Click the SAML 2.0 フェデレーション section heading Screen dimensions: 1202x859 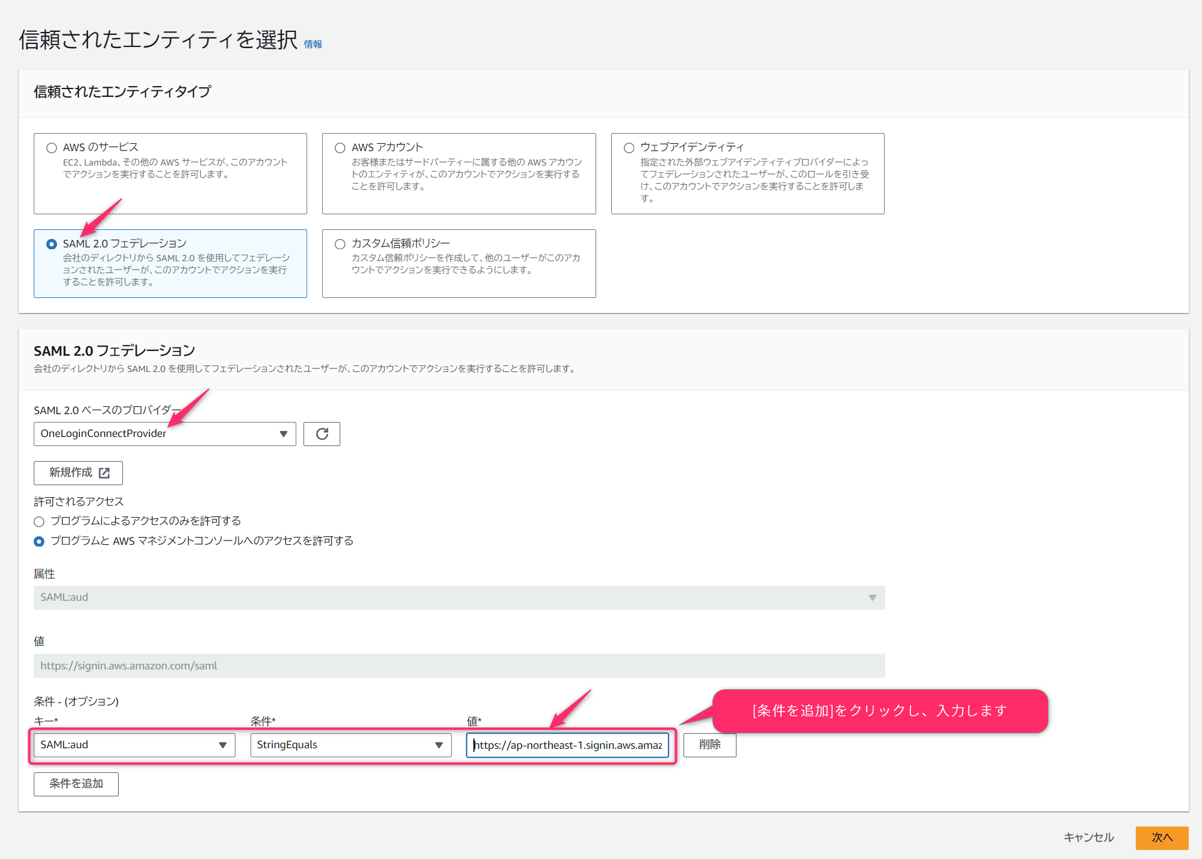(x=114, y=351)
